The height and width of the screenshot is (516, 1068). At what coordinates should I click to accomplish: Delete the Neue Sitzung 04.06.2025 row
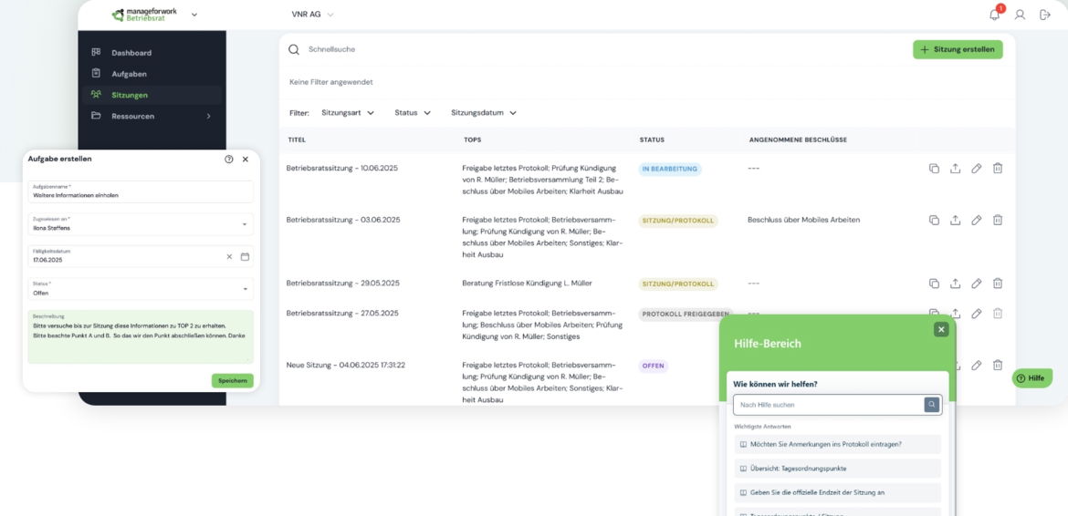997,366
